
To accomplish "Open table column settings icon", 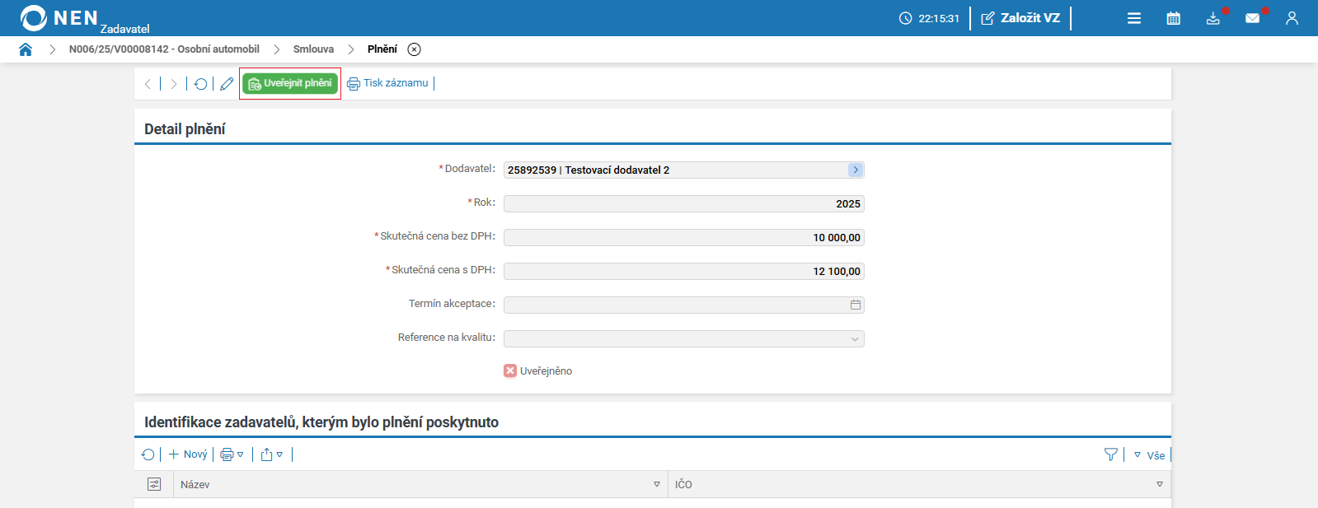I will pyautogui.click(x=154, y=484).
